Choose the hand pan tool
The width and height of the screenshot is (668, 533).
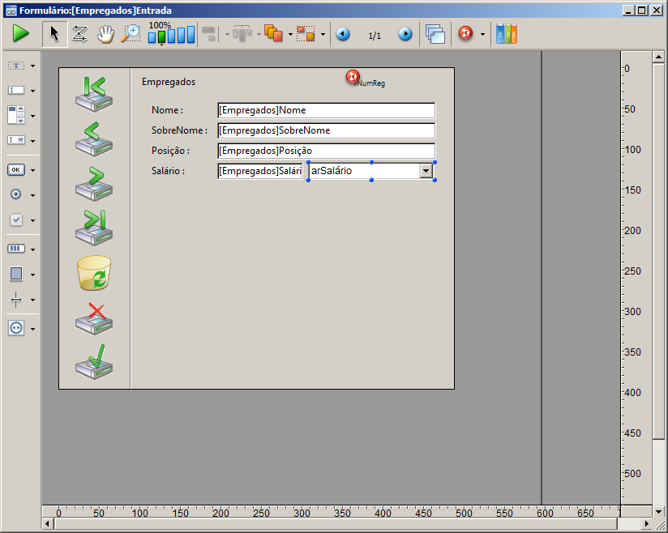[x=105, y=34]
